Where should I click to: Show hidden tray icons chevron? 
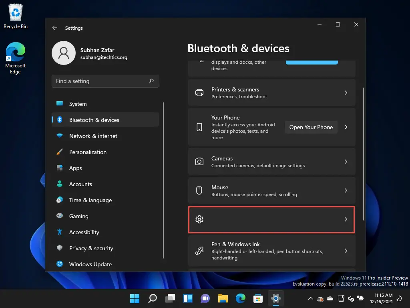(x=311, y=298)
